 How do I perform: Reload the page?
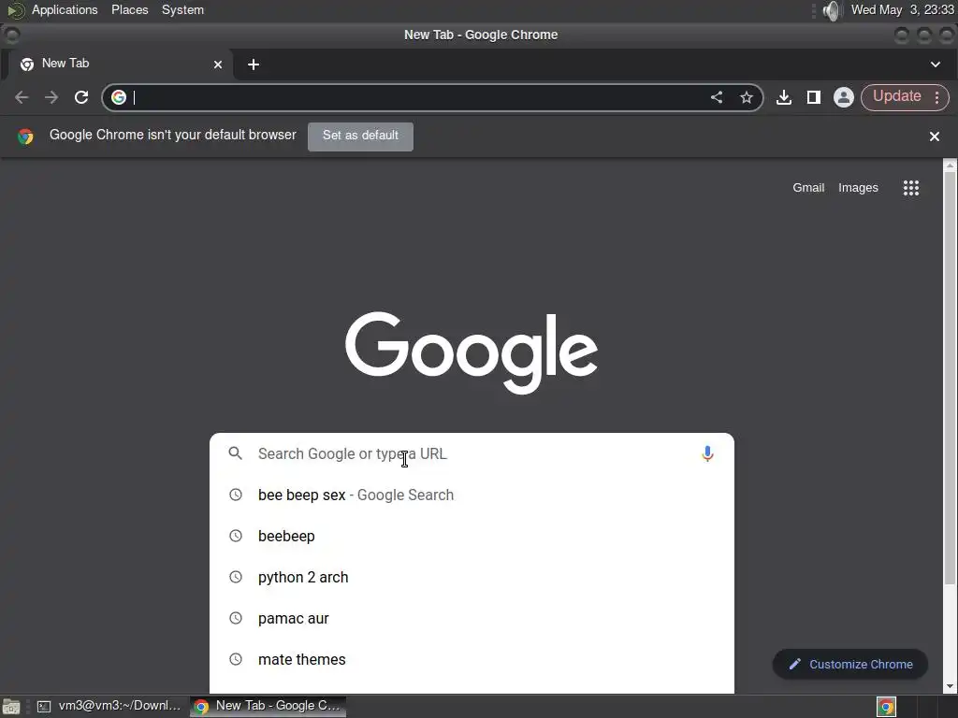81,97
